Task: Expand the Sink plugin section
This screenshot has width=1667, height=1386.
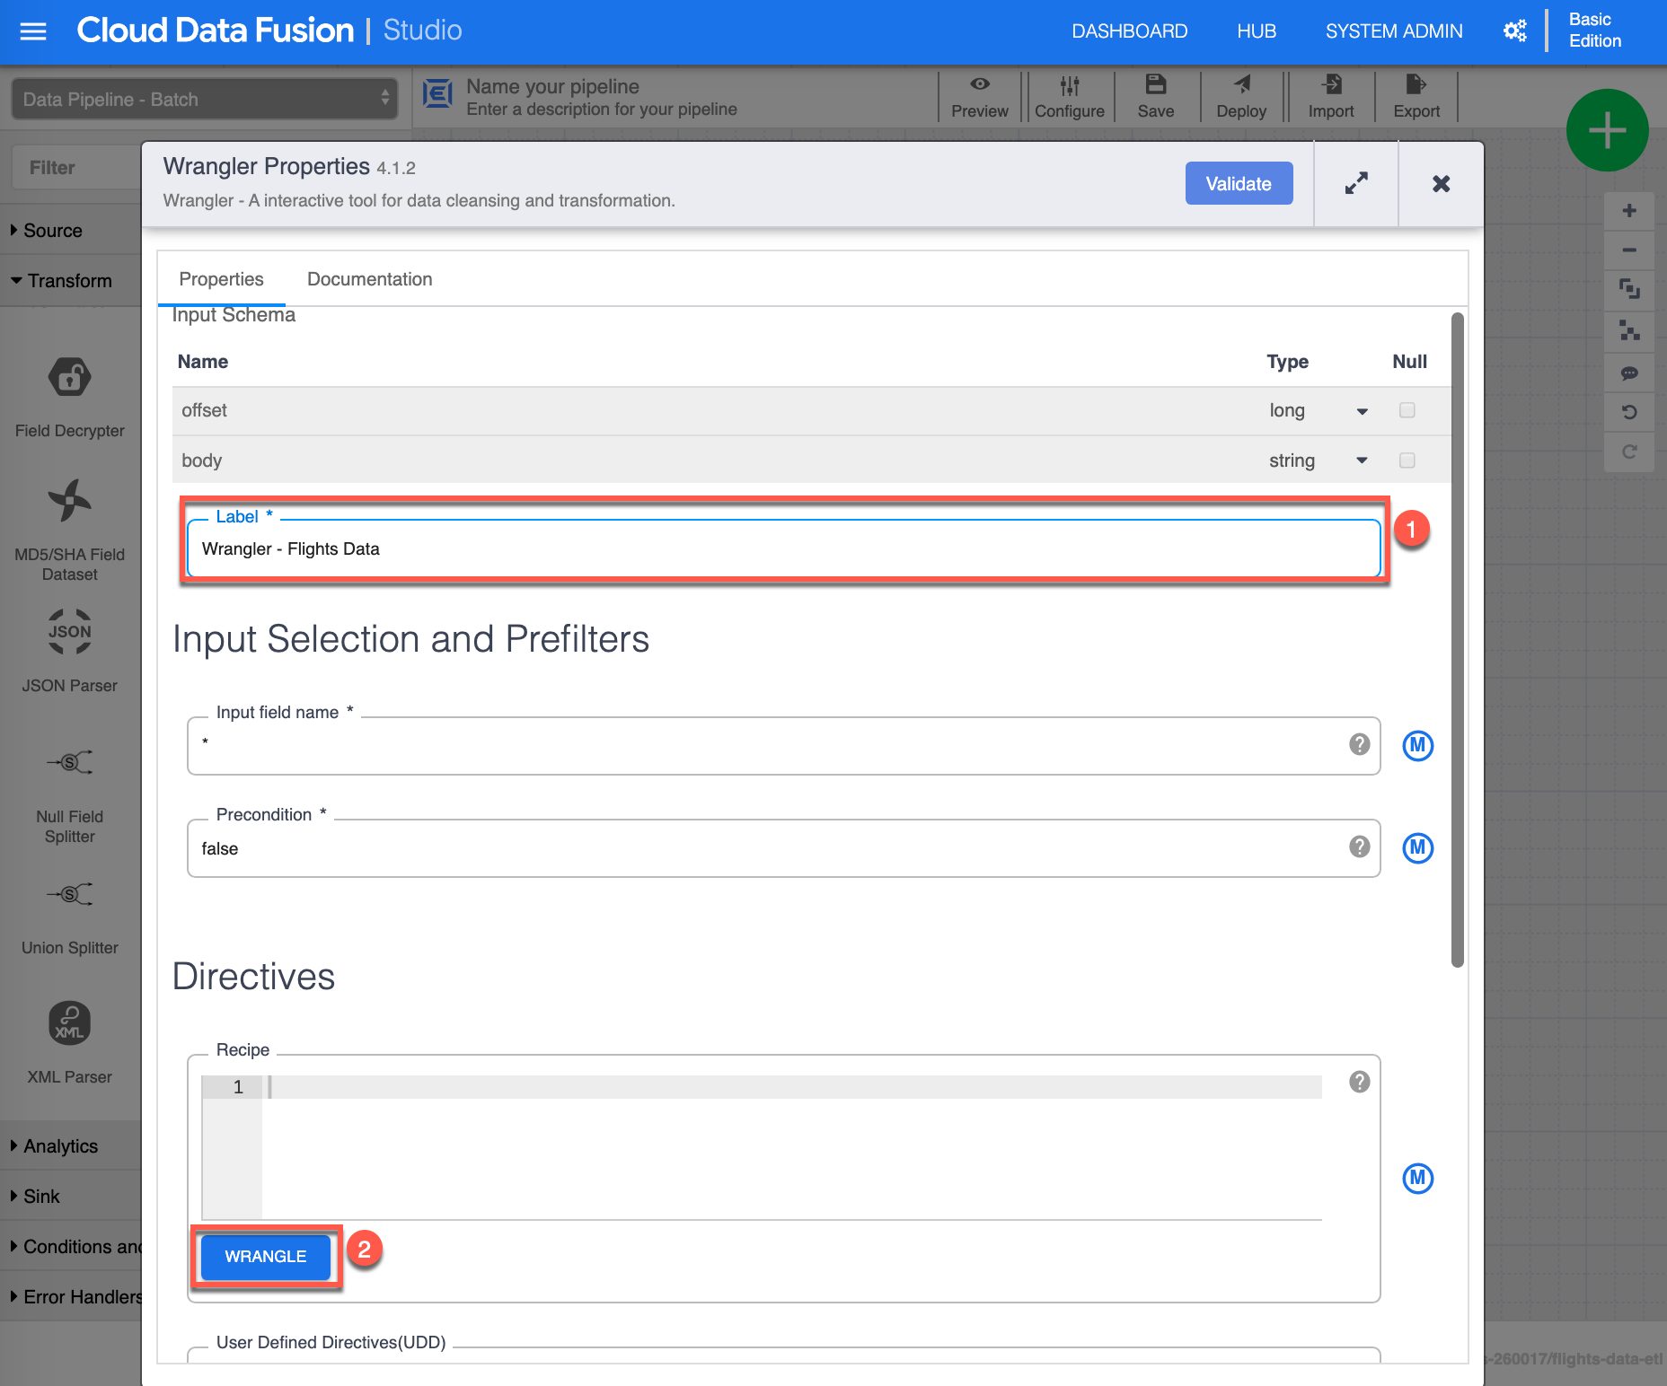Action: 41,1197
